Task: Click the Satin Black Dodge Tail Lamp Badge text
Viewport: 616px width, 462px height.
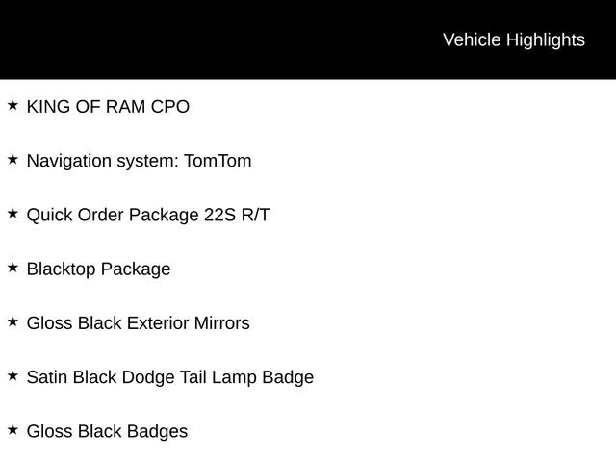Action: click(170, 377)
